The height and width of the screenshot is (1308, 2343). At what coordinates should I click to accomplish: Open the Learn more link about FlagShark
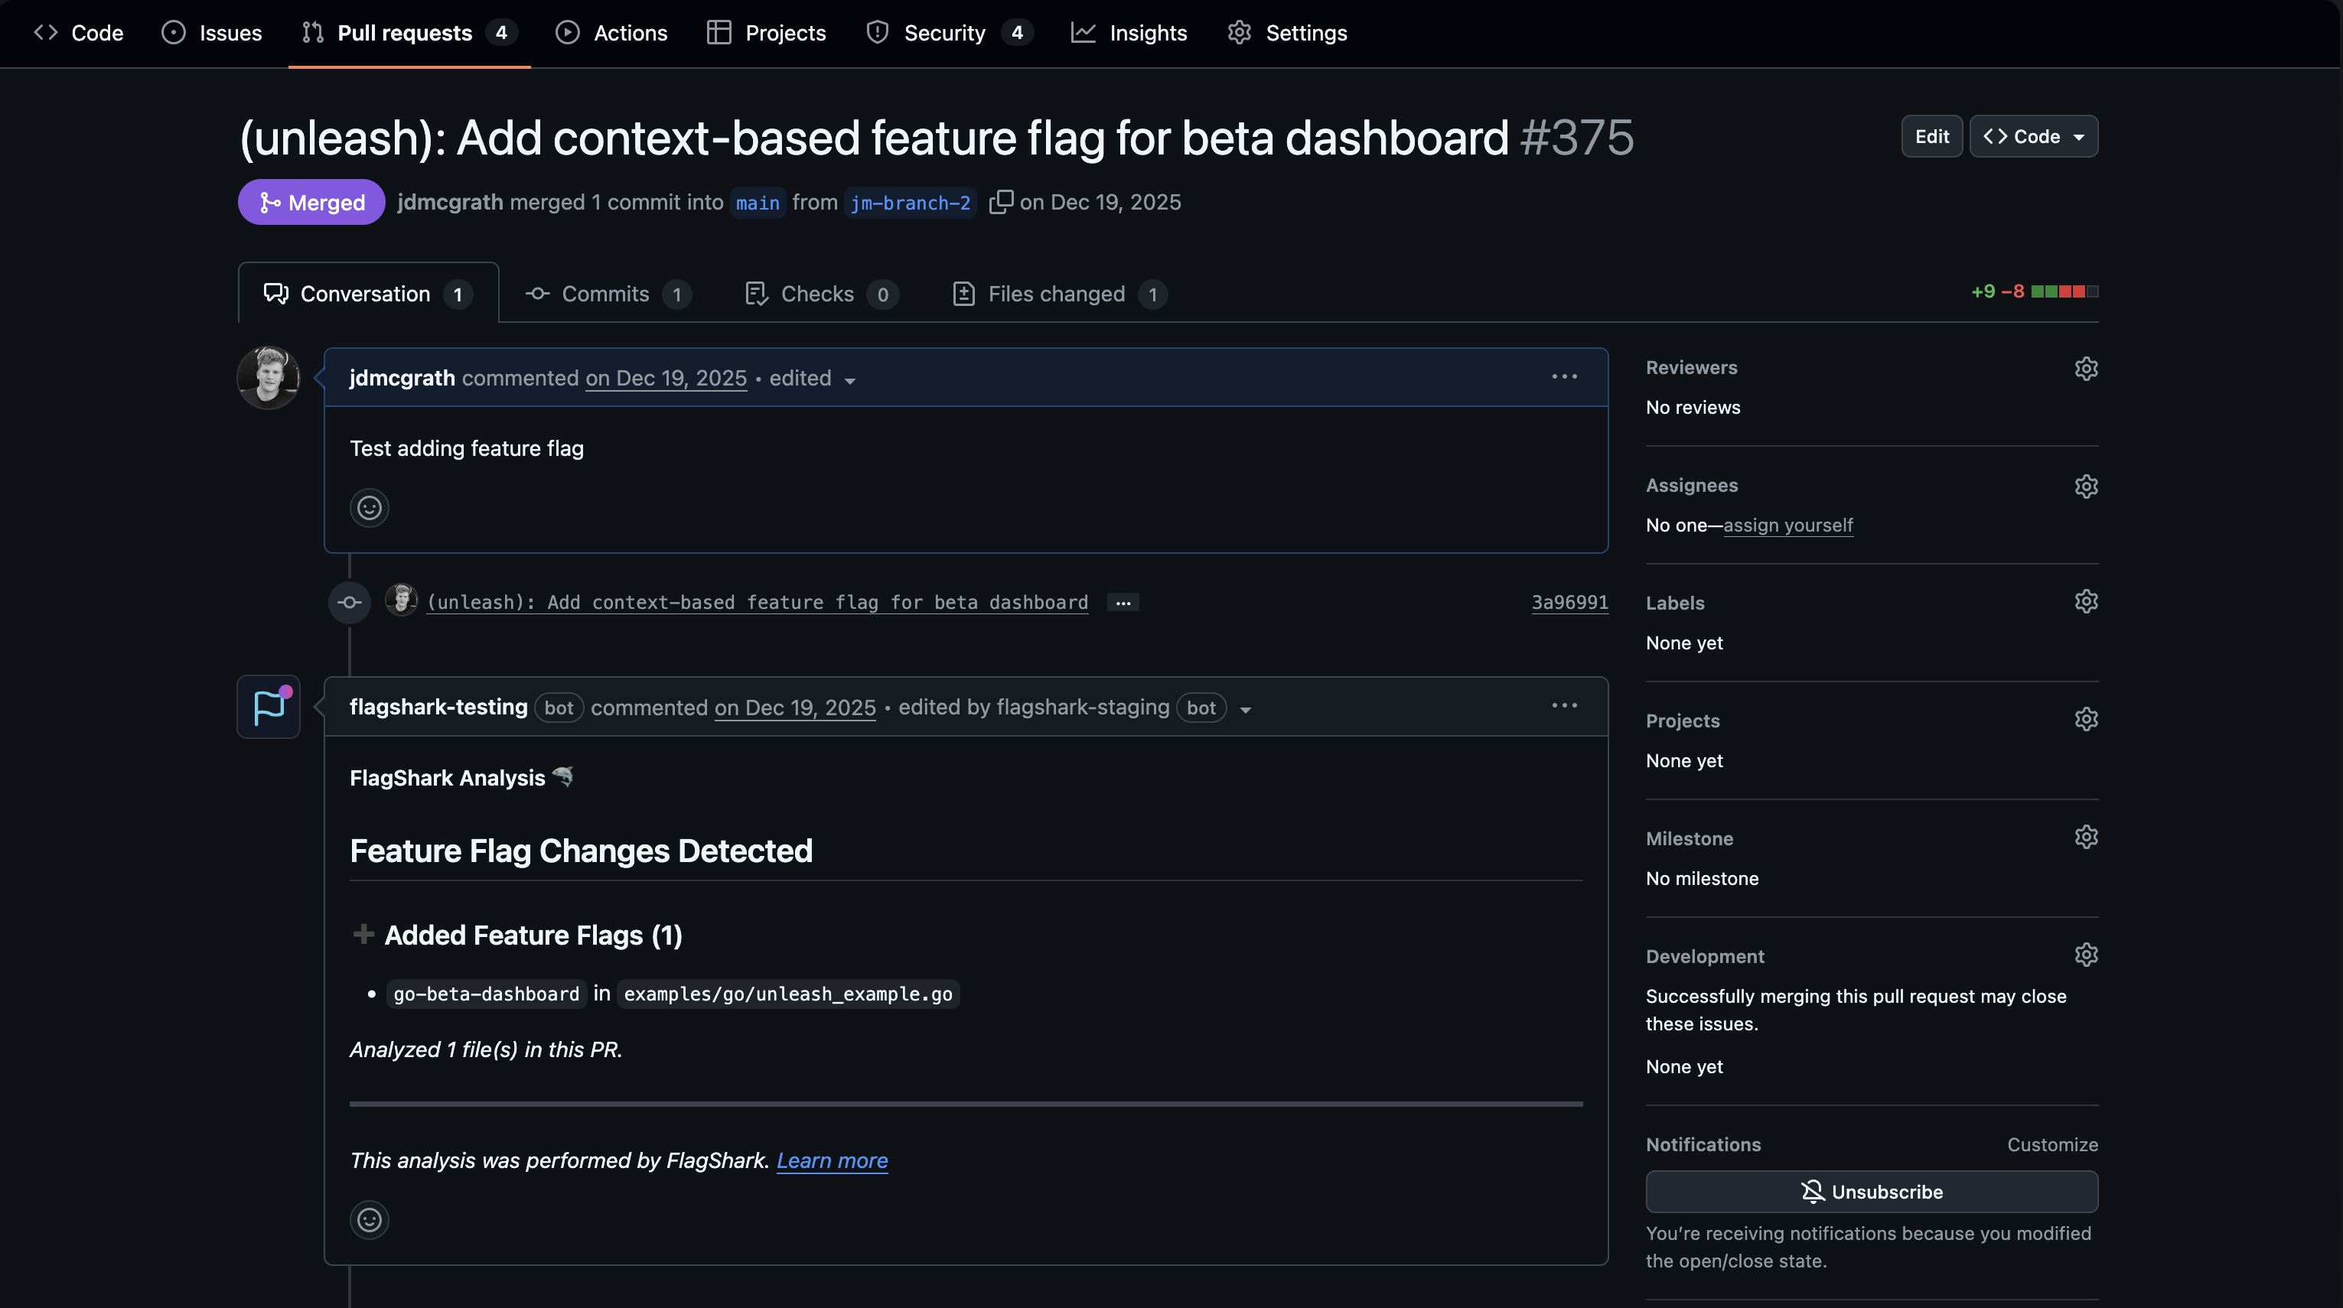pos(833,1160)
